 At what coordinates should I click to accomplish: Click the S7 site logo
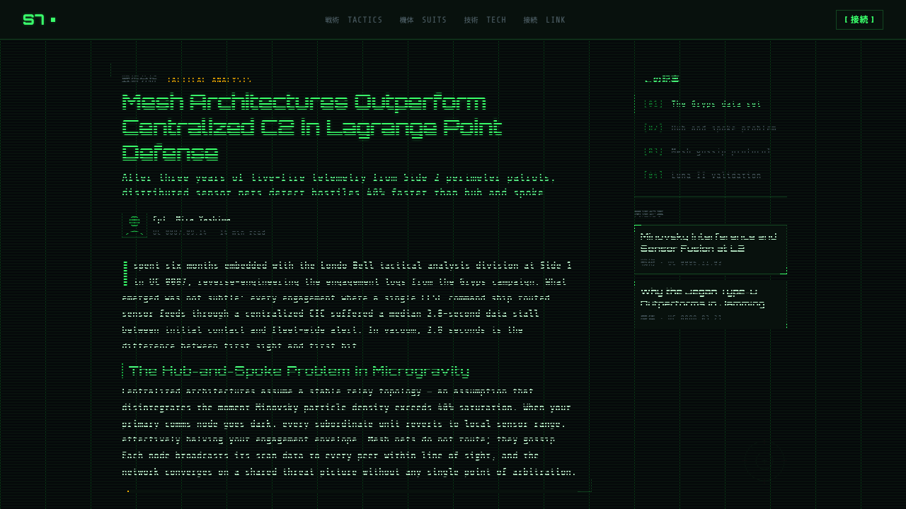[x=39, y=20]
